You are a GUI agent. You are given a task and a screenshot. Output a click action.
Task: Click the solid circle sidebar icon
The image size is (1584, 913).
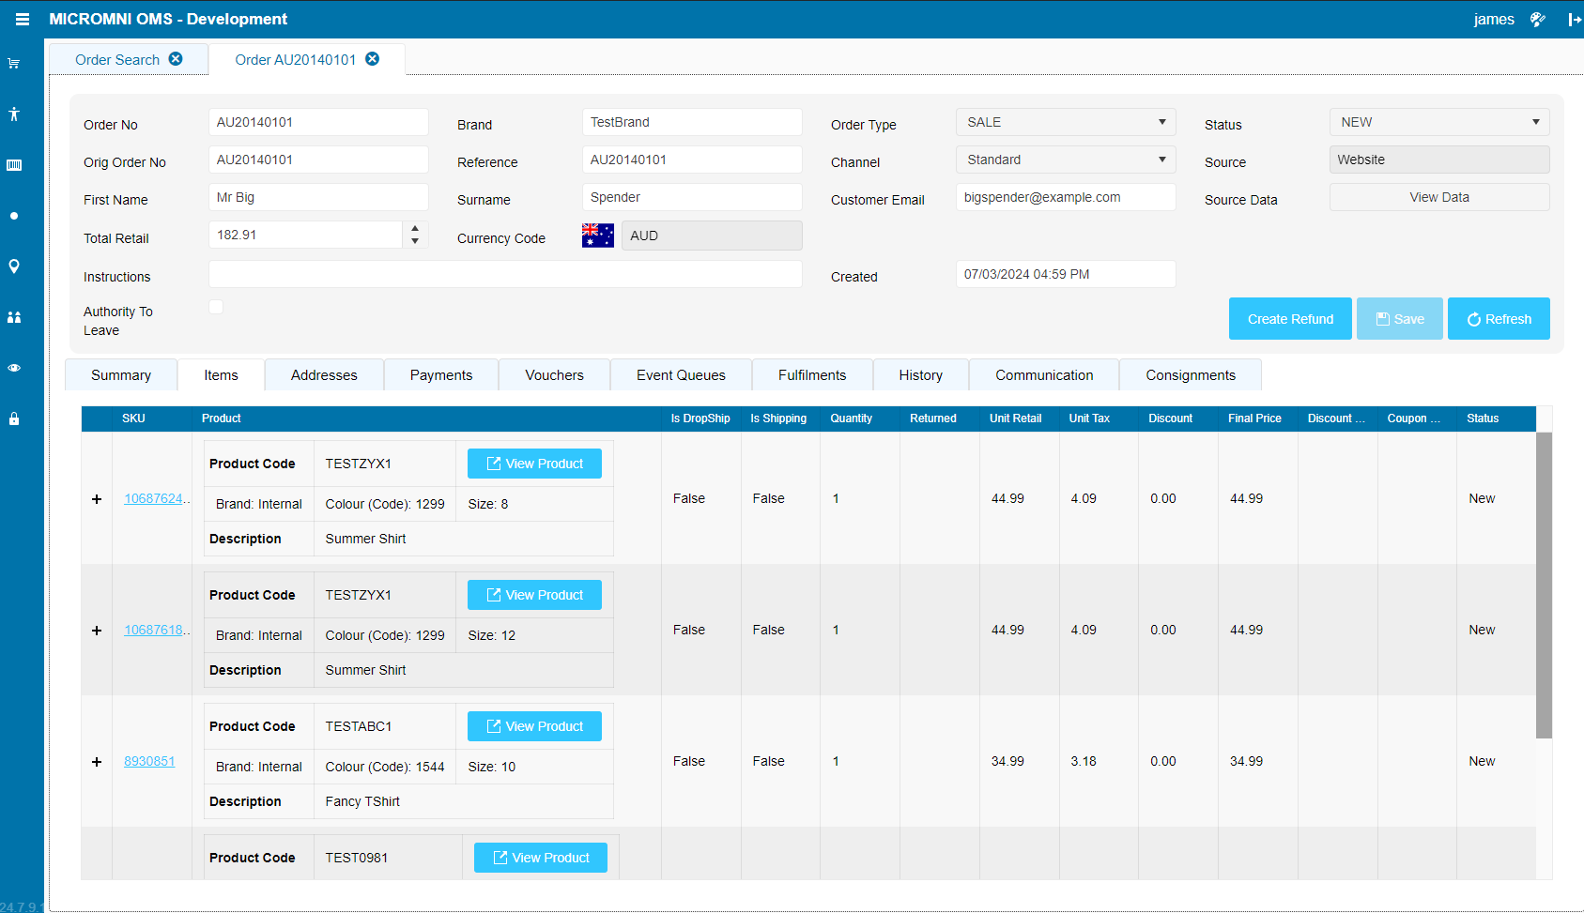point(14,216)
